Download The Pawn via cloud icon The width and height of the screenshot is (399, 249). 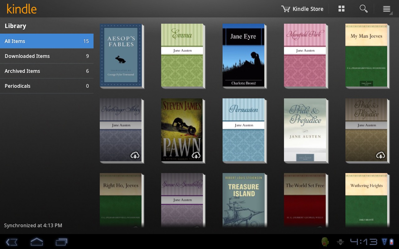196,155
